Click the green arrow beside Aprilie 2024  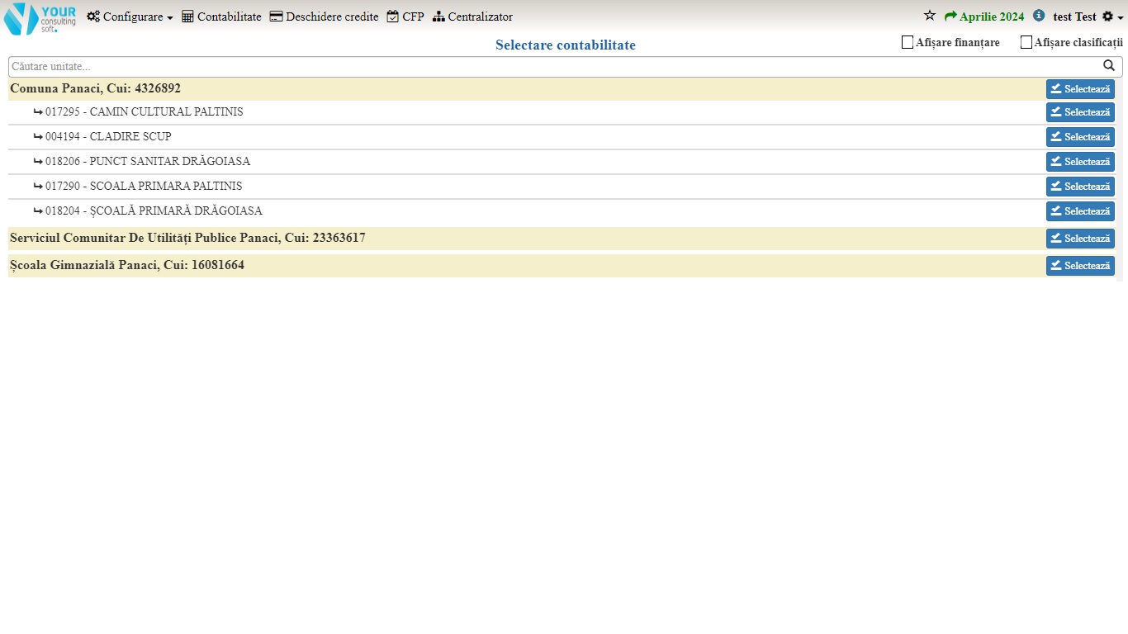(x=950, y=17)
